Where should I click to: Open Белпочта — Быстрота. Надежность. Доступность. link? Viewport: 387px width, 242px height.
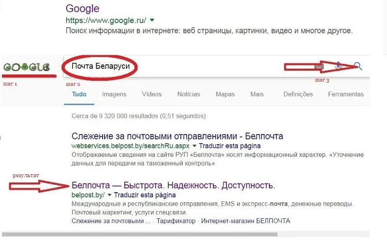[173, 185]
